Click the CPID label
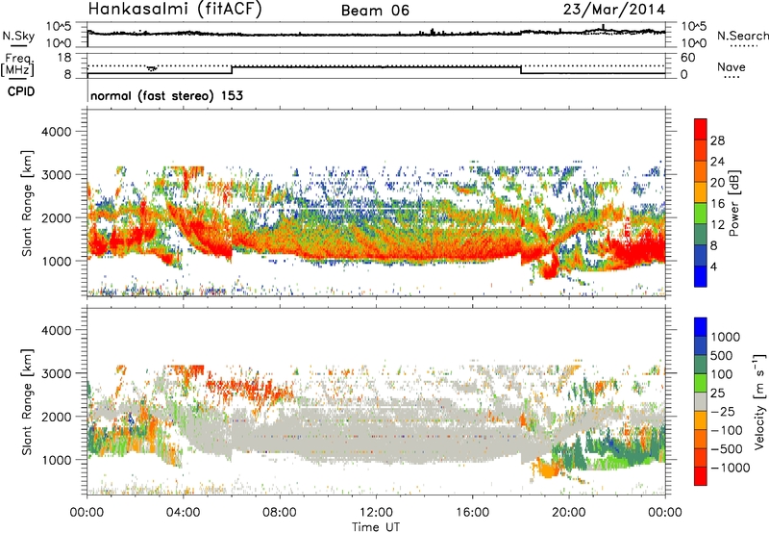 [x=21, y=91]
